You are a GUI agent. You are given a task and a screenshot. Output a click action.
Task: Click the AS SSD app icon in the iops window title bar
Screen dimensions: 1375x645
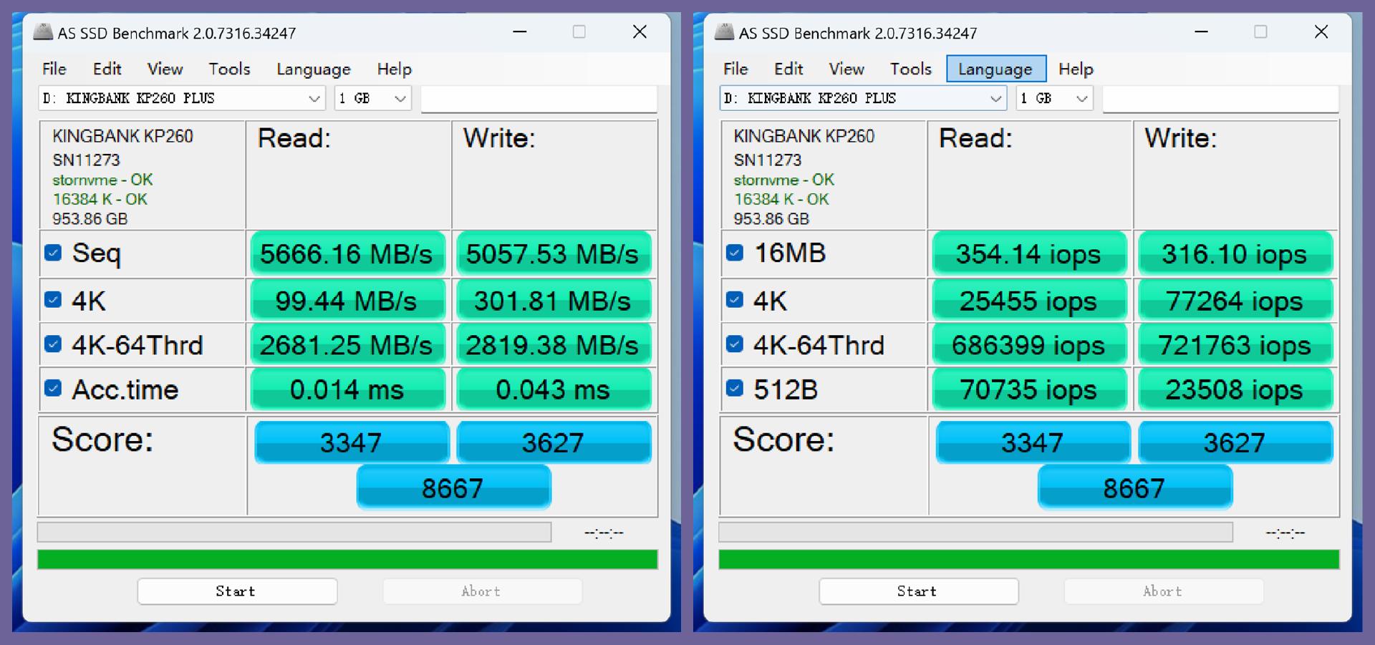pyautogui.click(x=725, y=32)
